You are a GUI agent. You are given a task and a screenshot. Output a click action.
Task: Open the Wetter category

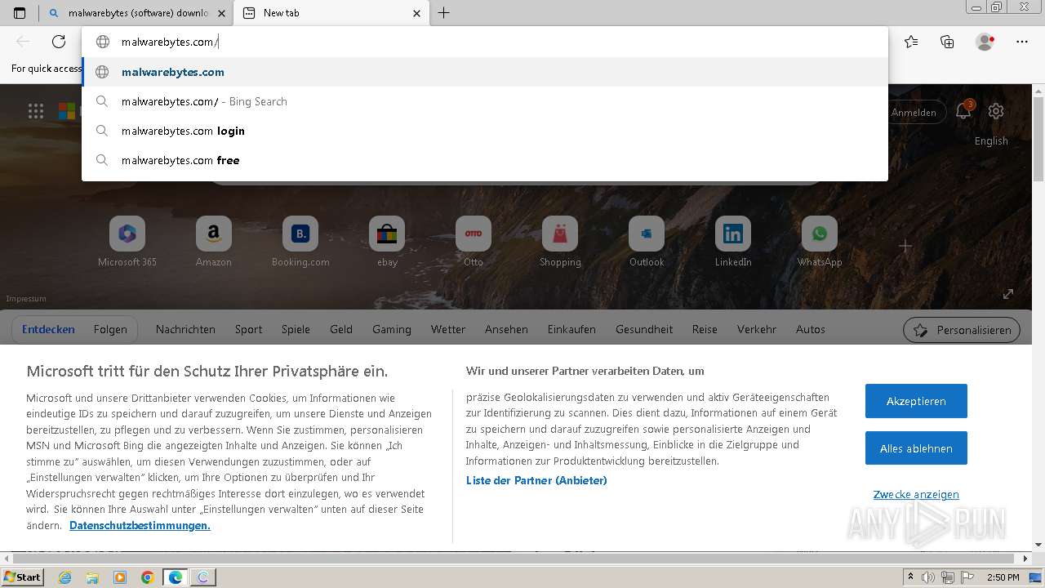pos(448,329)
